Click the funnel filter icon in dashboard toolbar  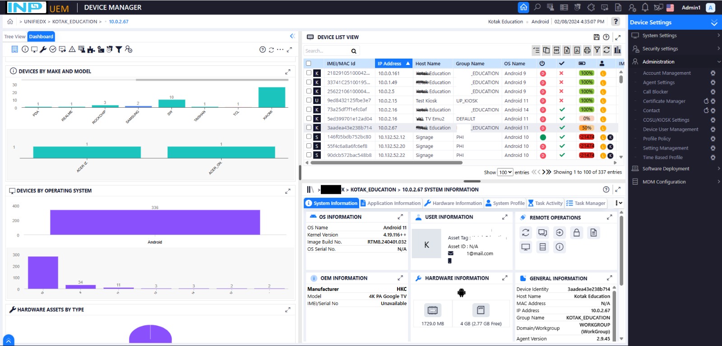[119, 50]
